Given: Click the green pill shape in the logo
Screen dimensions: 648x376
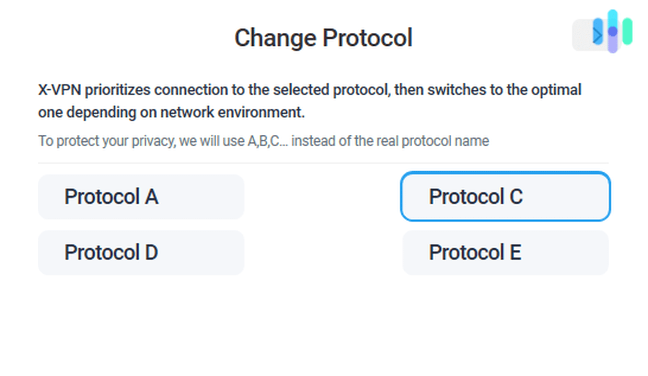Looking at the screenshot, I should [x=628, y=31].
